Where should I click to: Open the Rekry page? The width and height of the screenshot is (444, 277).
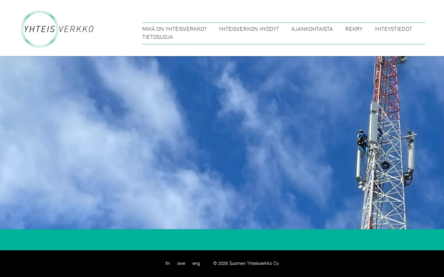pos(354,29)
